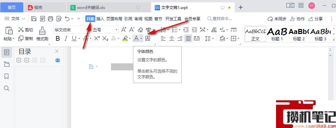Expand borders dropdown arrow
336x128 pixels.
(238, 39)
